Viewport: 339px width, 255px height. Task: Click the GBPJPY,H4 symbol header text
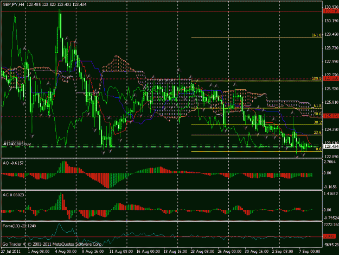(x=13, y=4)
